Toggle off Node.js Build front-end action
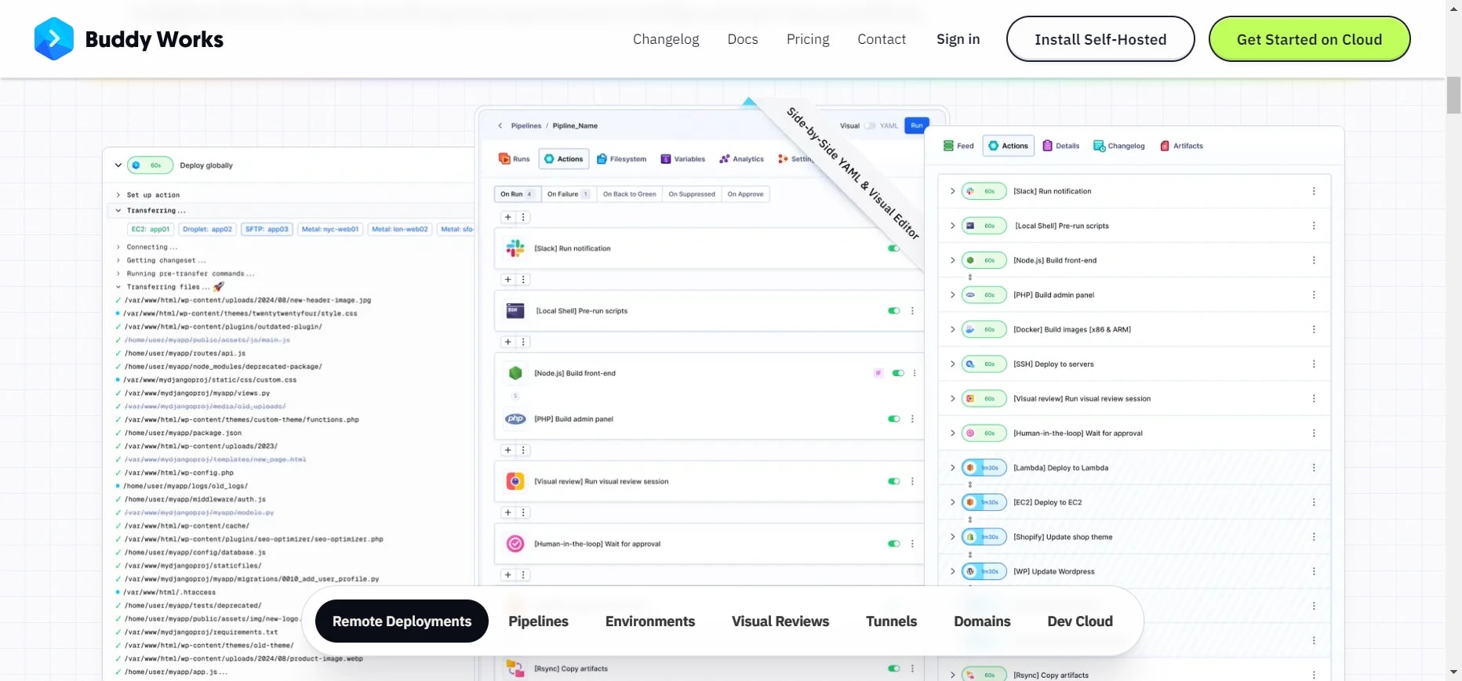Screen dimensions: 1462x681 click(x=898, y=373)
